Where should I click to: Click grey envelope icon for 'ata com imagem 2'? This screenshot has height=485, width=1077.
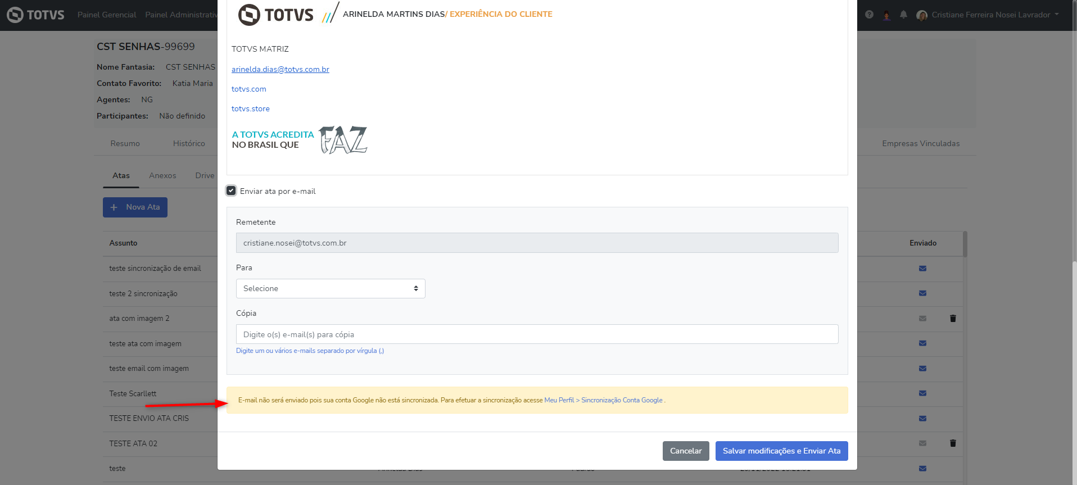coord(922,319)
